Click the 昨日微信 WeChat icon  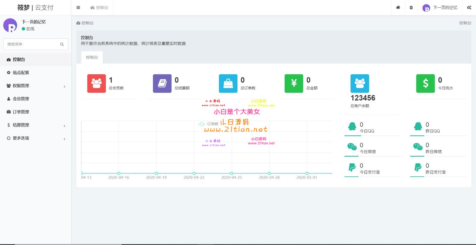point(418,147)
